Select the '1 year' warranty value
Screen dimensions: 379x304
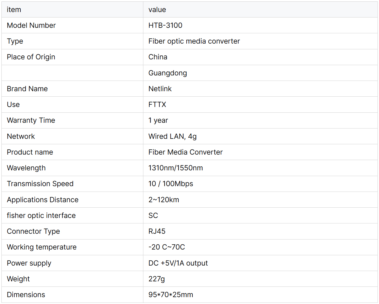[x=158, y=120]
